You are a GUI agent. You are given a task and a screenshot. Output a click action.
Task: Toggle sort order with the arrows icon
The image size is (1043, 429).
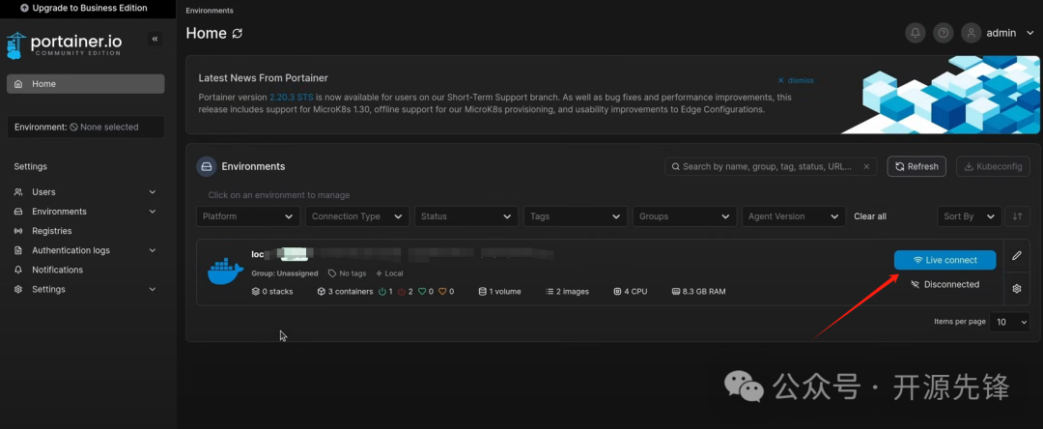pyautogui.click(x=1017, y=216)
